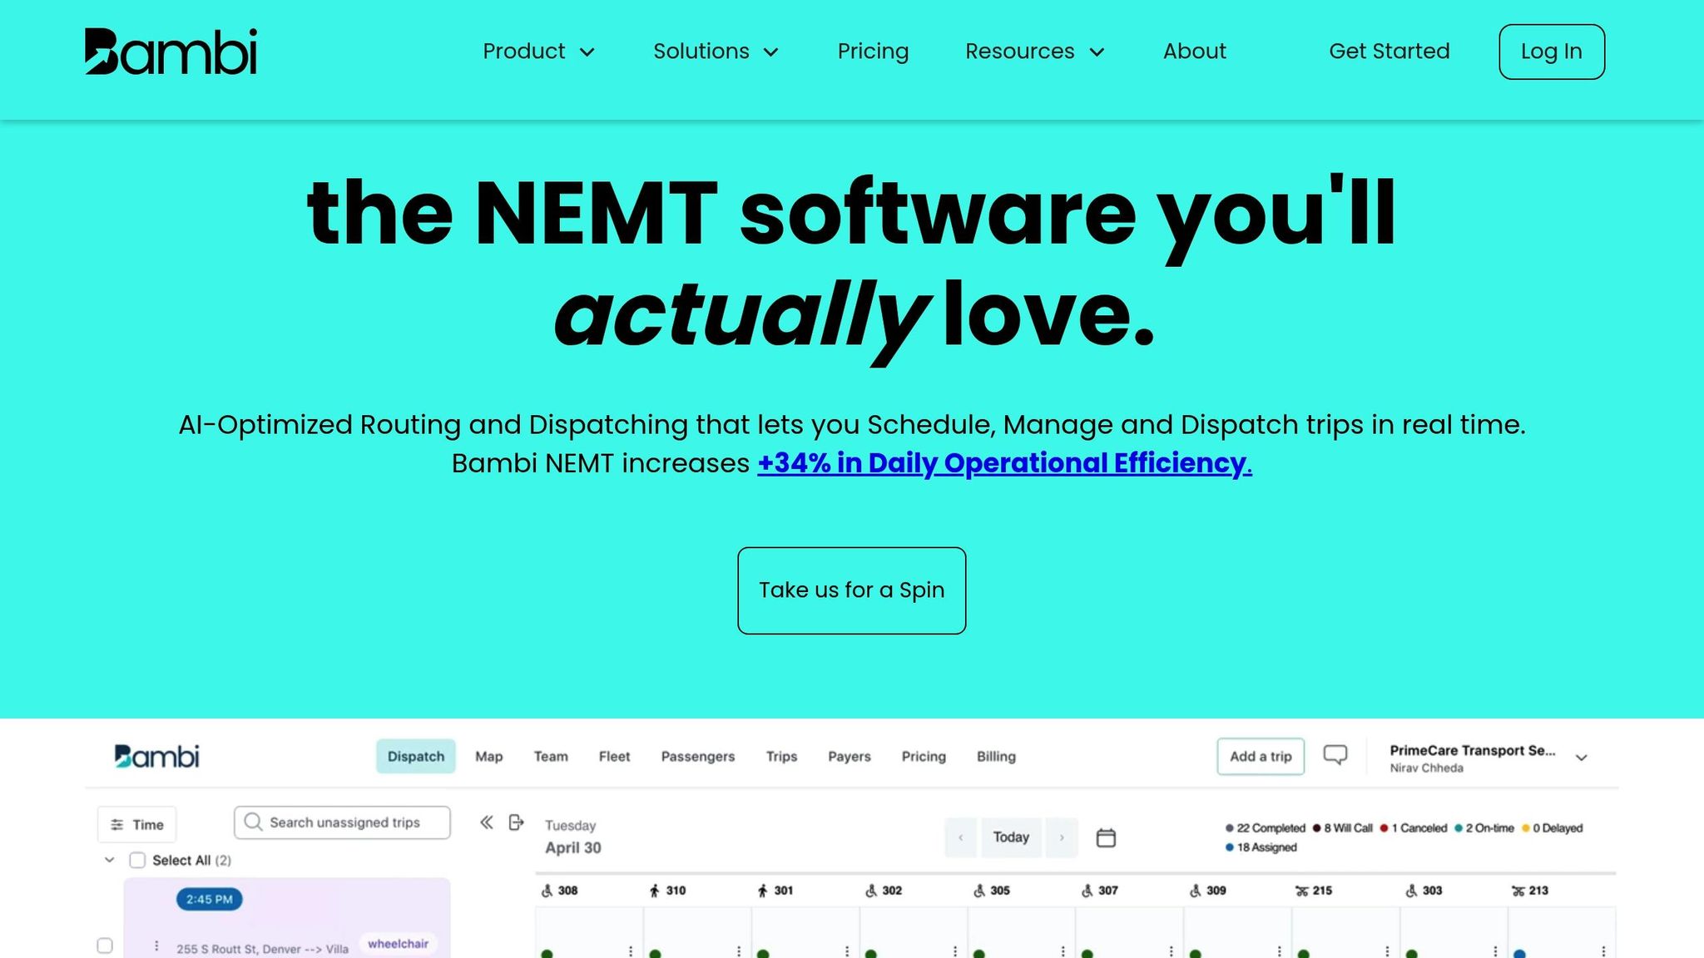Expand the Solutions dropdown menu
Viewport: 1704px width, 958px height.
(716, 52)
